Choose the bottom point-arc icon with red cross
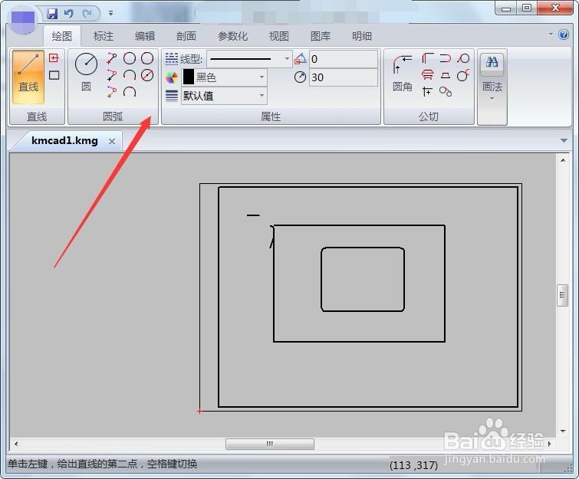Image resolution: width=579 pixels, height=479 pixels. point(111,91)
